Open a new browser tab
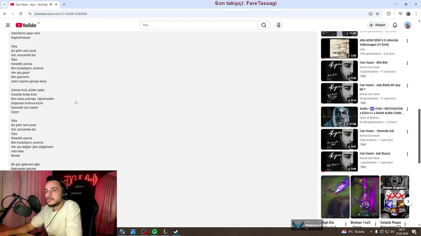Viewport: 421px width, 236px height. tap(64, 5)
